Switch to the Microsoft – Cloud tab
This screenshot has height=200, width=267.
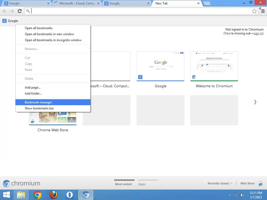77,3
